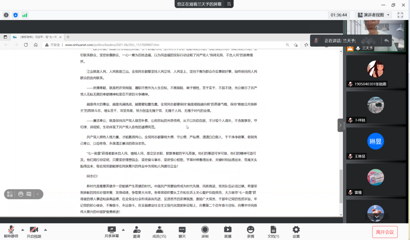The image size is (410, 240).
Task: Unmute microphone with 解除静音 button
Action: pyautogui.click(x=11, y=232)
